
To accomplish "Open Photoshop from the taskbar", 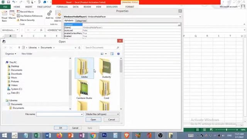I will [104, 136].
